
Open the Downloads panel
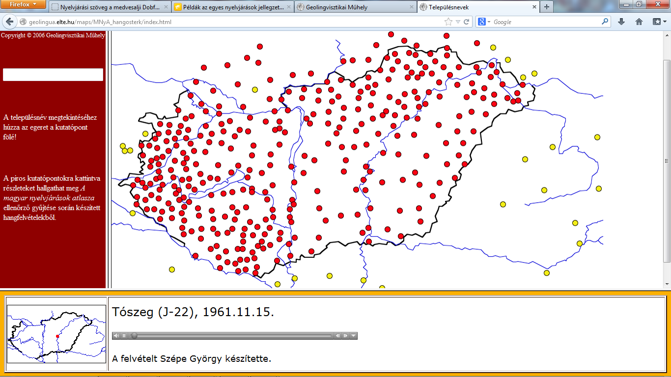point(621,22)
